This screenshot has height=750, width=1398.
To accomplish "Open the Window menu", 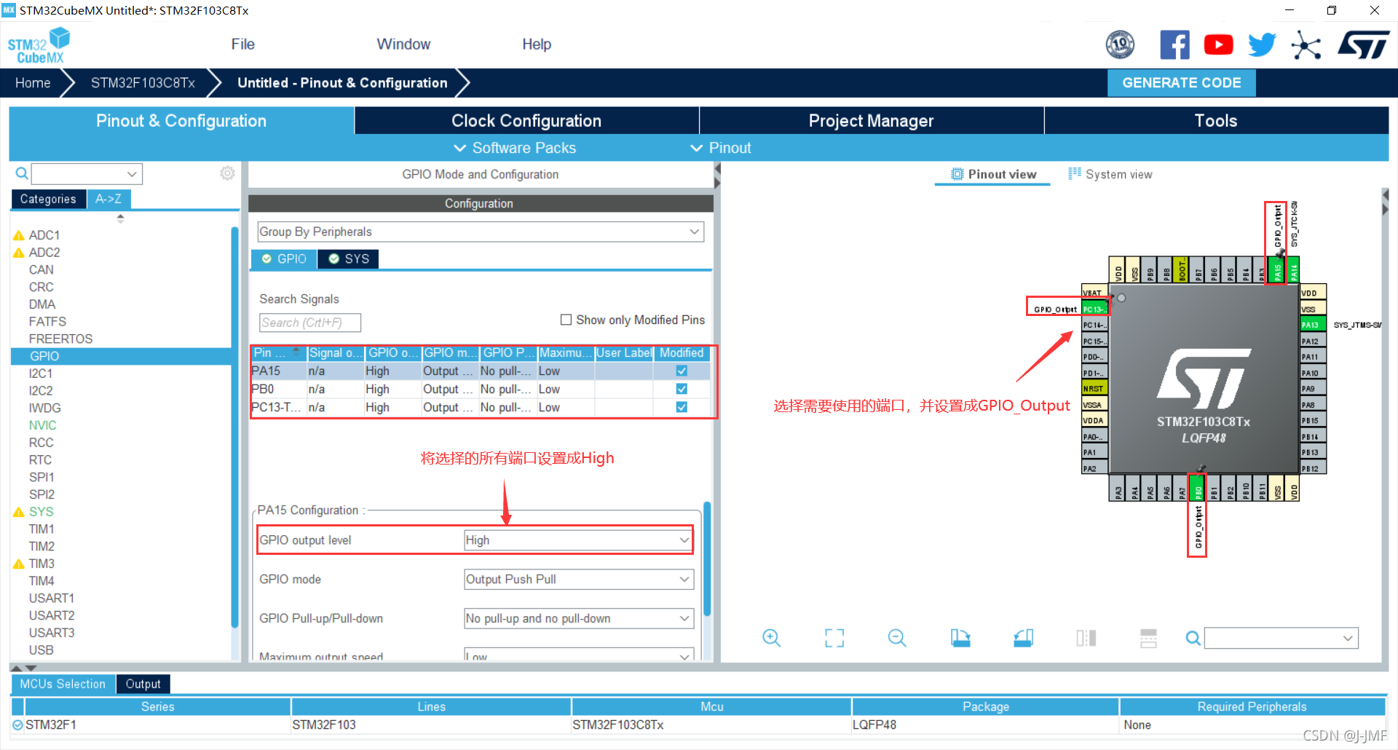I will point(403,44).
